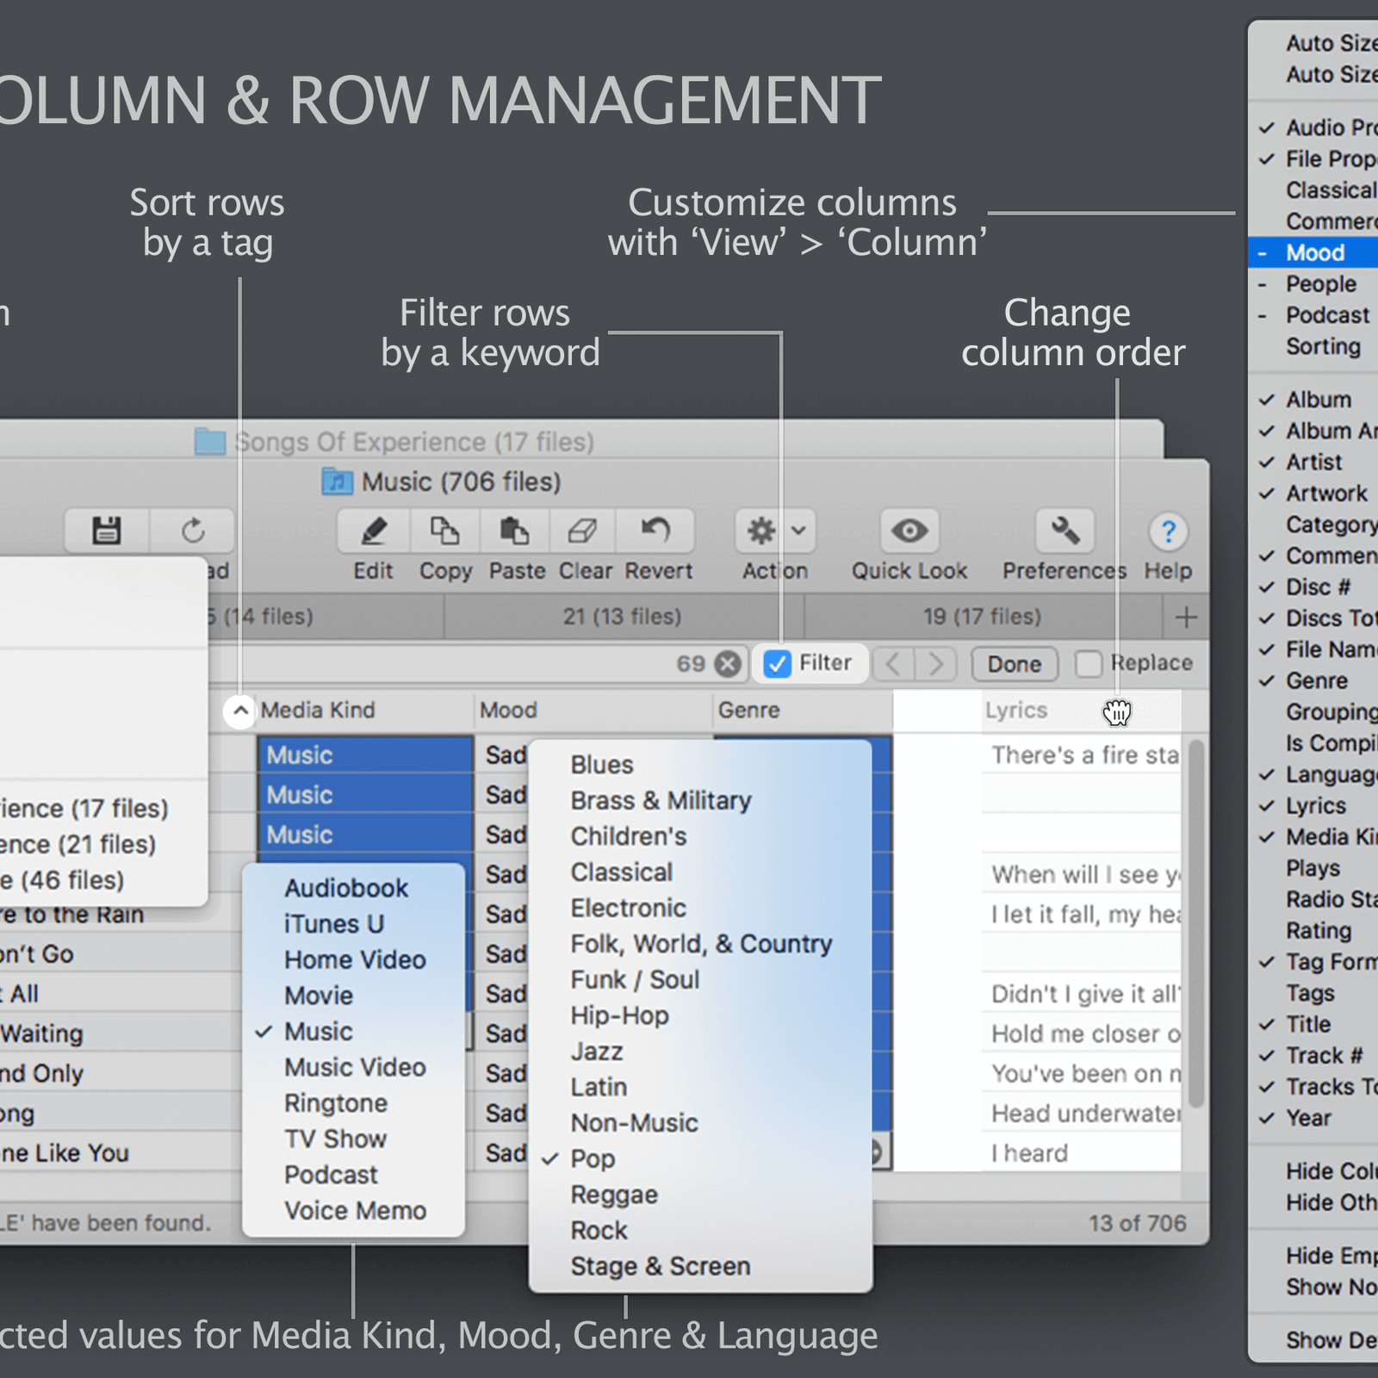Toggle Year column visibility
Image resolution: width=1378 pixels, height=1378 pixels.
click(1313, 1119)
